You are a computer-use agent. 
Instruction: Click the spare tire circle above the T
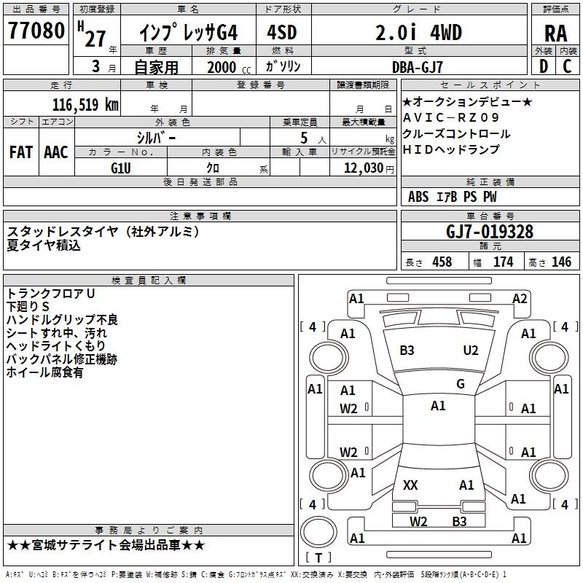click(x=318, y=532)
